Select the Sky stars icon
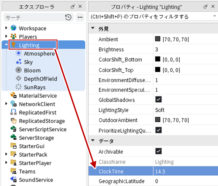218x186 pixels. (x=19, y=62)
